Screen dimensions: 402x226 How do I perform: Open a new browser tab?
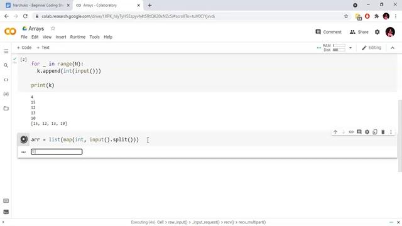tap(149, 5)
